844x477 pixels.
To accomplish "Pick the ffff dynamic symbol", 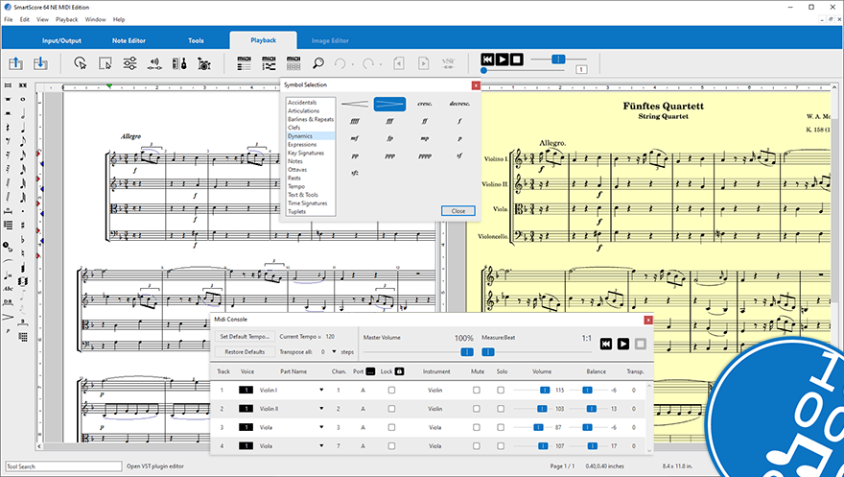I will 355,122.
